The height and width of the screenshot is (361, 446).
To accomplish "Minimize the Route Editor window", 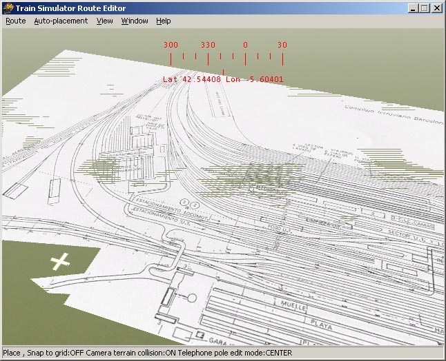I will (x=414, y=8).
